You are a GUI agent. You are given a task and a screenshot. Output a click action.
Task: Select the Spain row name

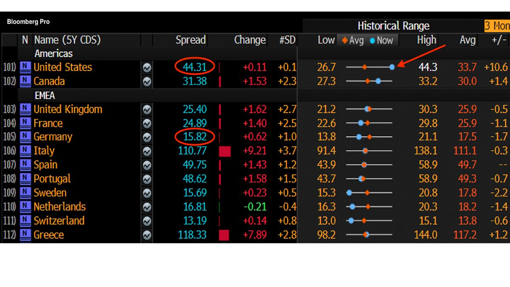click(x=45, y=165)
